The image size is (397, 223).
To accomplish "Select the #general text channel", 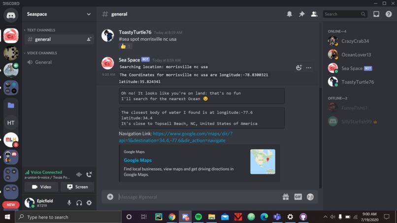I will click(59, 39).
